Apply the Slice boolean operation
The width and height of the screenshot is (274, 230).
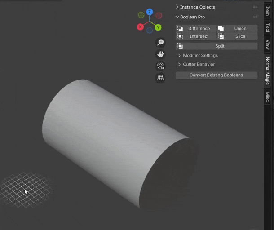click(237, 36)
